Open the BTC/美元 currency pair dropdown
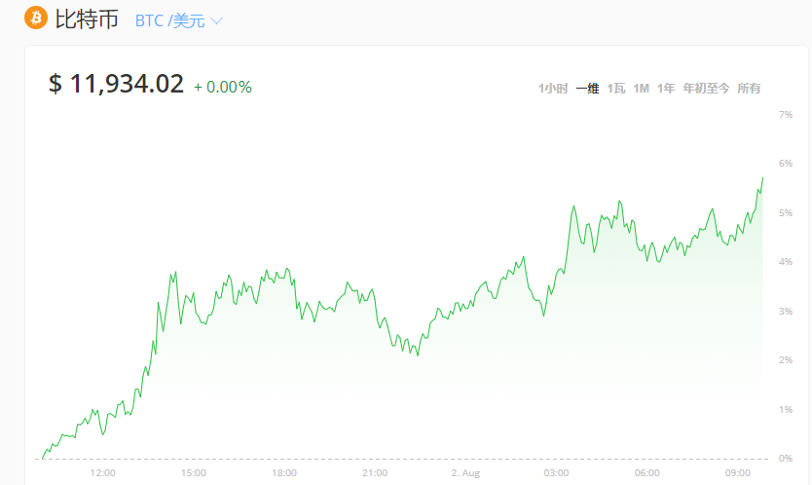Image resolution: width=812 pixels, height=485 pixels. pos(179,20)
